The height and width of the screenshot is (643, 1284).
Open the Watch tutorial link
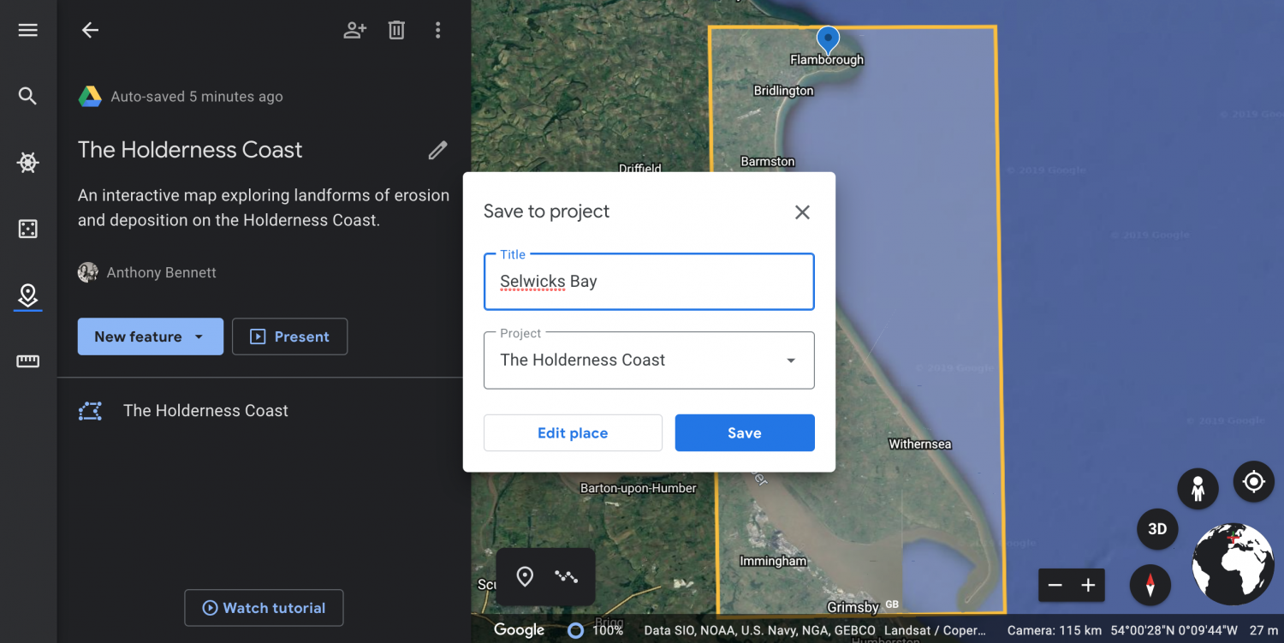264,608
